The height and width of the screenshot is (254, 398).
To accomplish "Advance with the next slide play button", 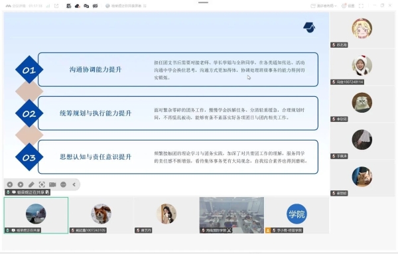I will tap(21, 184).
